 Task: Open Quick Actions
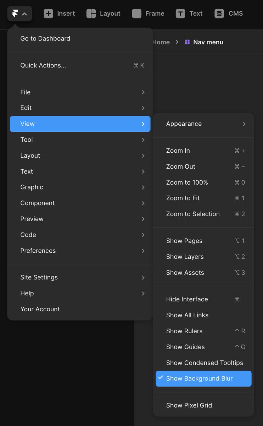click(80, 65)
